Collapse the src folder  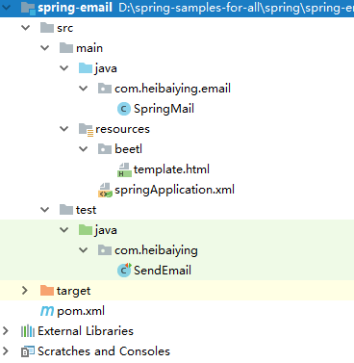(x=25, y=28)
